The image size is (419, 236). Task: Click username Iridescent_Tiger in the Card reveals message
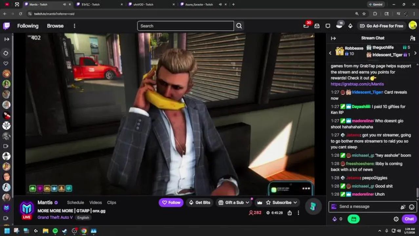[367, 92]
